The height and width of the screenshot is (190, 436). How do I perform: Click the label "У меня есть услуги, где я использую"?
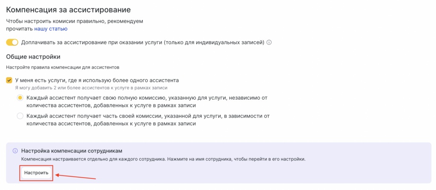pyautogui.click(x=97, y=80)
